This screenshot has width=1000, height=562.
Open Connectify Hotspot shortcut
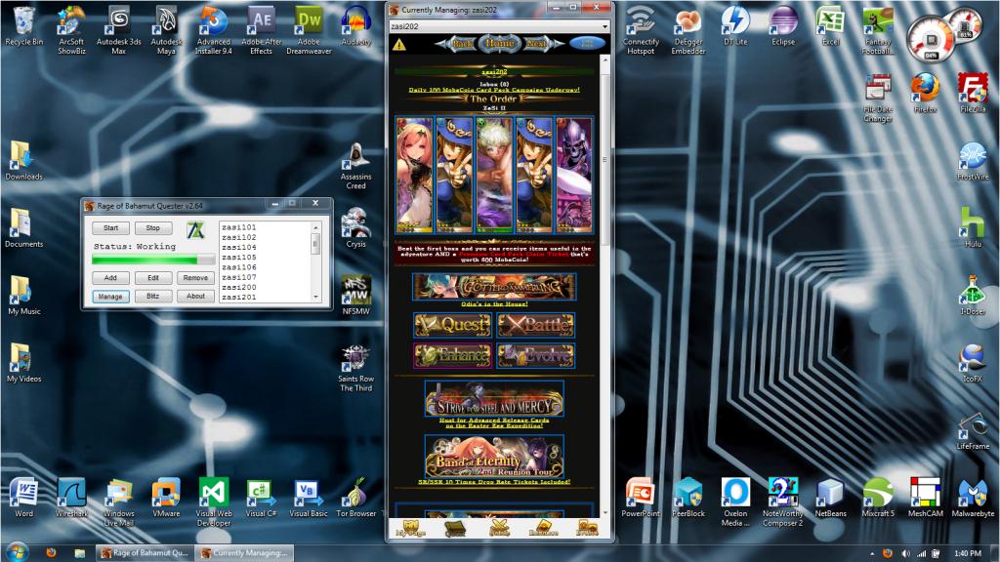(641, 30)
